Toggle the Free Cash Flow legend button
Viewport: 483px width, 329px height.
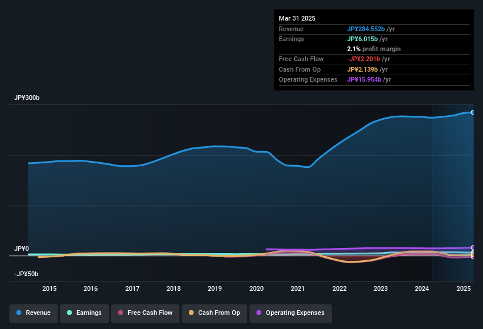[145, 313]
